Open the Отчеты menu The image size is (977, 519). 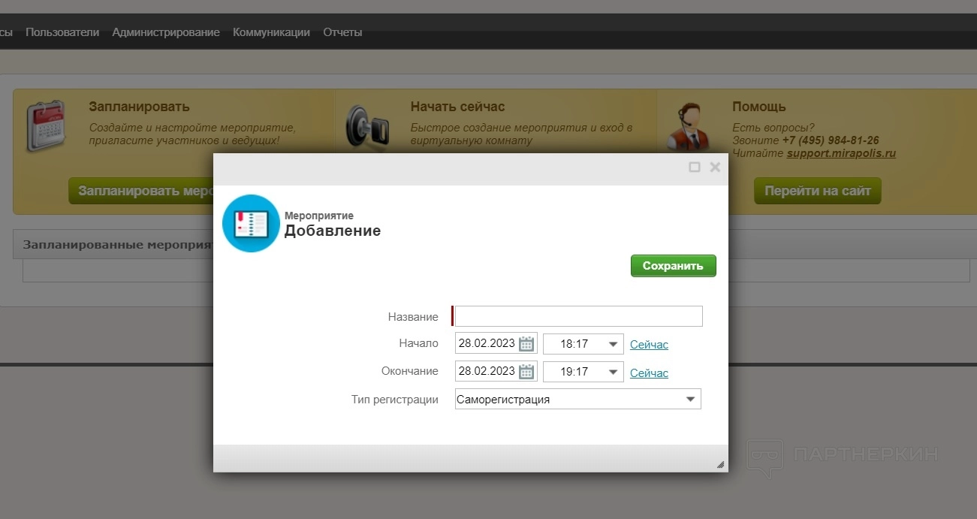pos(342,32)
